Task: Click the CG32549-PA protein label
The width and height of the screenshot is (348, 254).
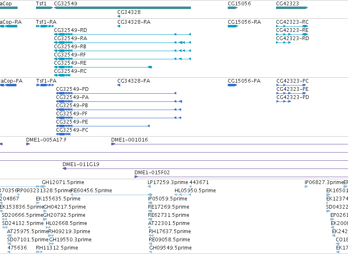Action: click(72, 97)
